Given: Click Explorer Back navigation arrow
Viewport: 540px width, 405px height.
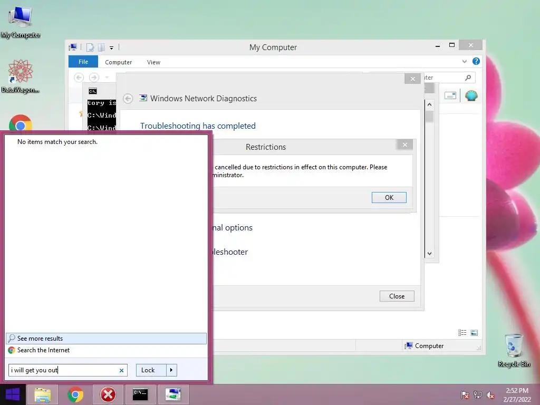Looking at the screenshot, I should (79, 78).
